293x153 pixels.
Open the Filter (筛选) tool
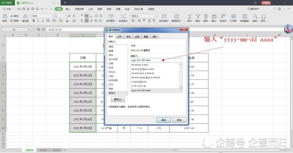point(198,17)
